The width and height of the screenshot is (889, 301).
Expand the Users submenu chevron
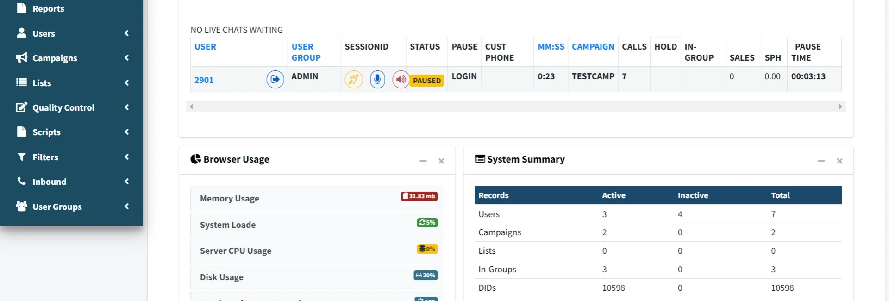[126, 33]
